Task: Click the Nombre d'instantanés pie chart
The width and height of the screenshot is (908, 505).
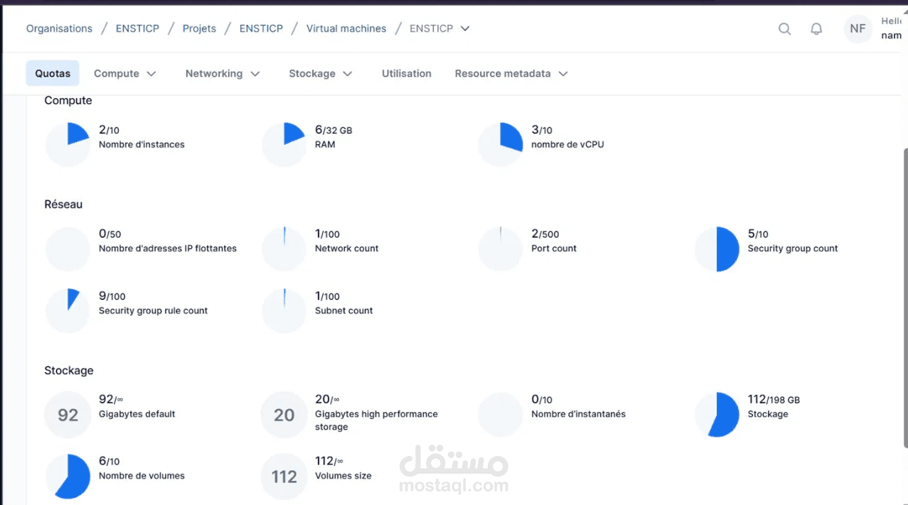Action: (x=501, y=415)
